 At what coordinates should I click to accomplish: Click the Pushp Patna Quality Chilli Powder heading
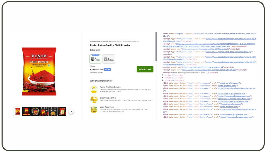tap(110, 45)
